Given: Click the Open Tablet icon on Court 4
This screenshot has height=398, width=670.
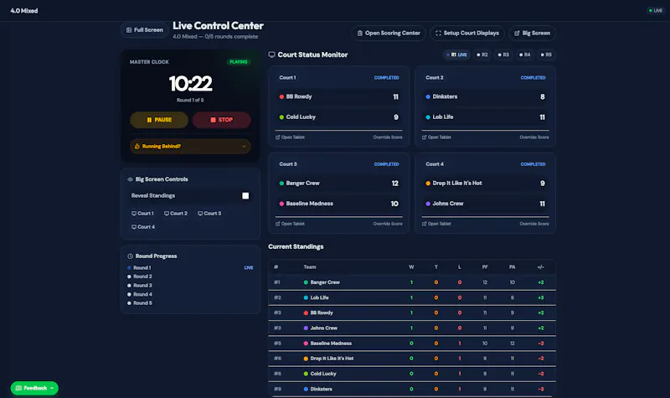Looking at the screenshot, I should coord(425,224).
